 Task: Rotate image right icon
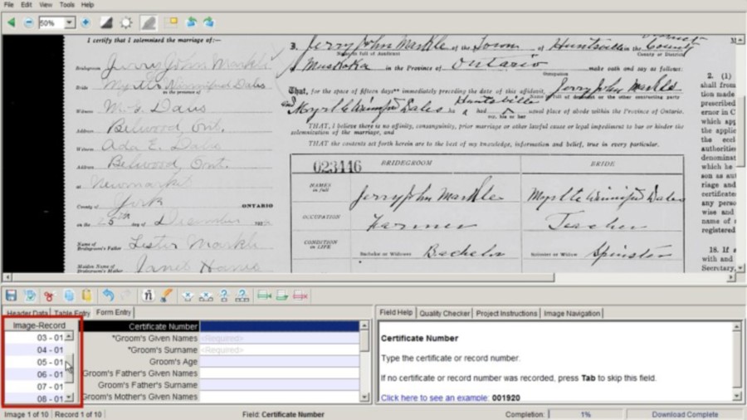click(208, 22)
